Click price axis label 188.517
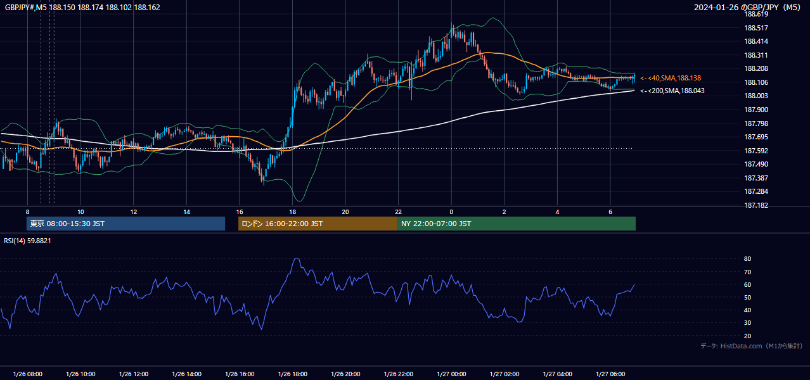This screenshot has width=810, height=380. tap(755, 28)
